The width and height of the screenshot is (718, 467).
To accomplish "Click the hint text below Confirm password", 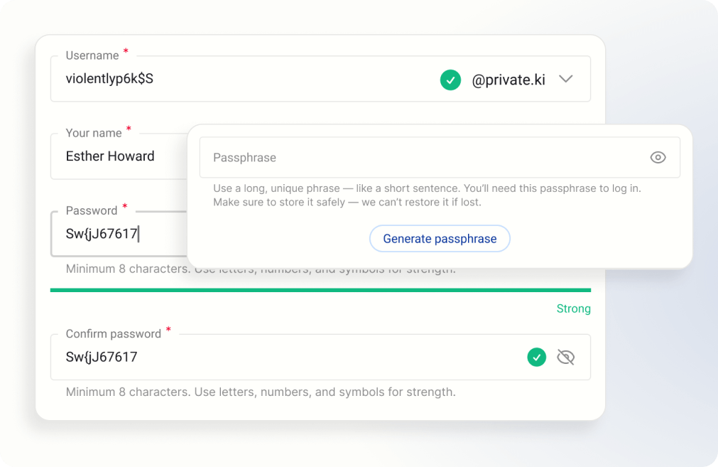I will pyautogui.click(x=261, y=392).
